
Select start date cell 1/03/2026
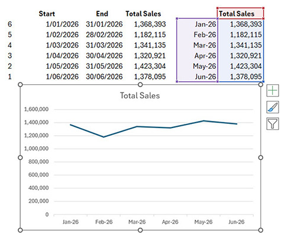62,45
